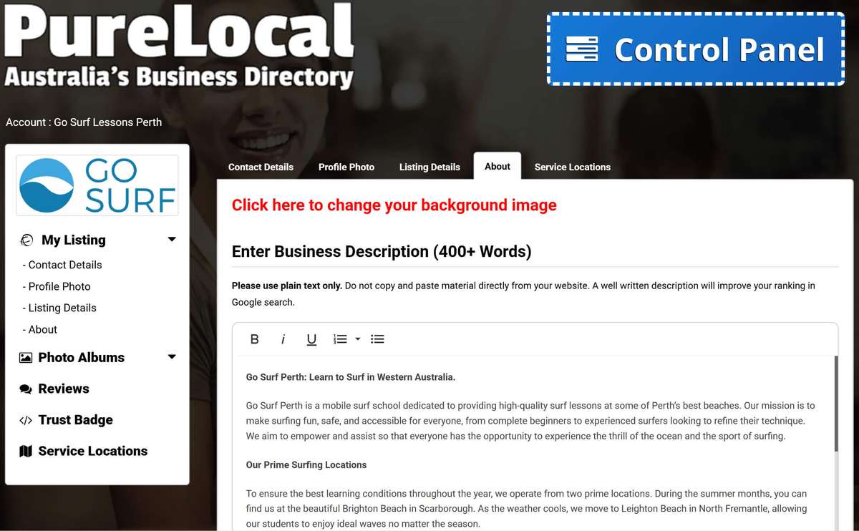Open Service Locations in sidebar
The height and width of the screenshot is (531, 859).
coord(93,451)
